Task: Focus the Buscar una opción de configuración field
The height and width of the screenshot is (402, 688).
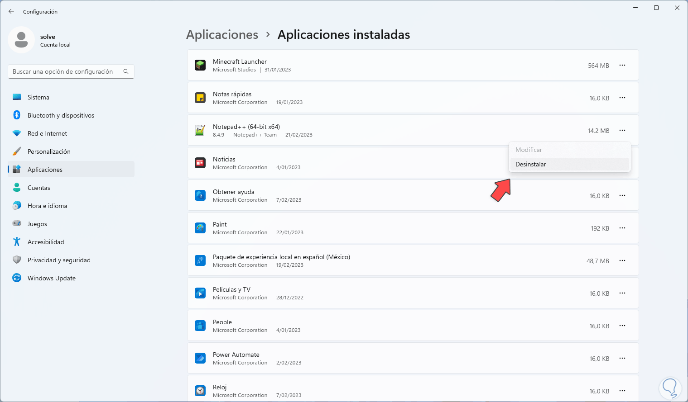Action: point(71,71)
